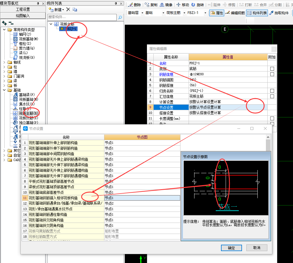Select 筏板主筋(R) under 基础
This screenshot has height=263, width=293.
(26, 113)
